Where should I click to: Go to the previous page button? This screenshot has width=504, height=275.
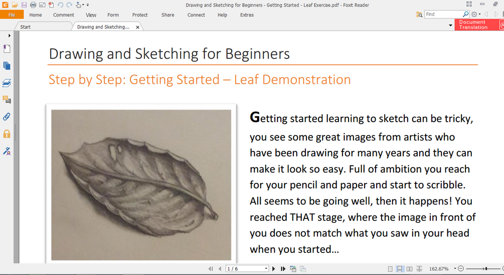(x=220, y=269)
